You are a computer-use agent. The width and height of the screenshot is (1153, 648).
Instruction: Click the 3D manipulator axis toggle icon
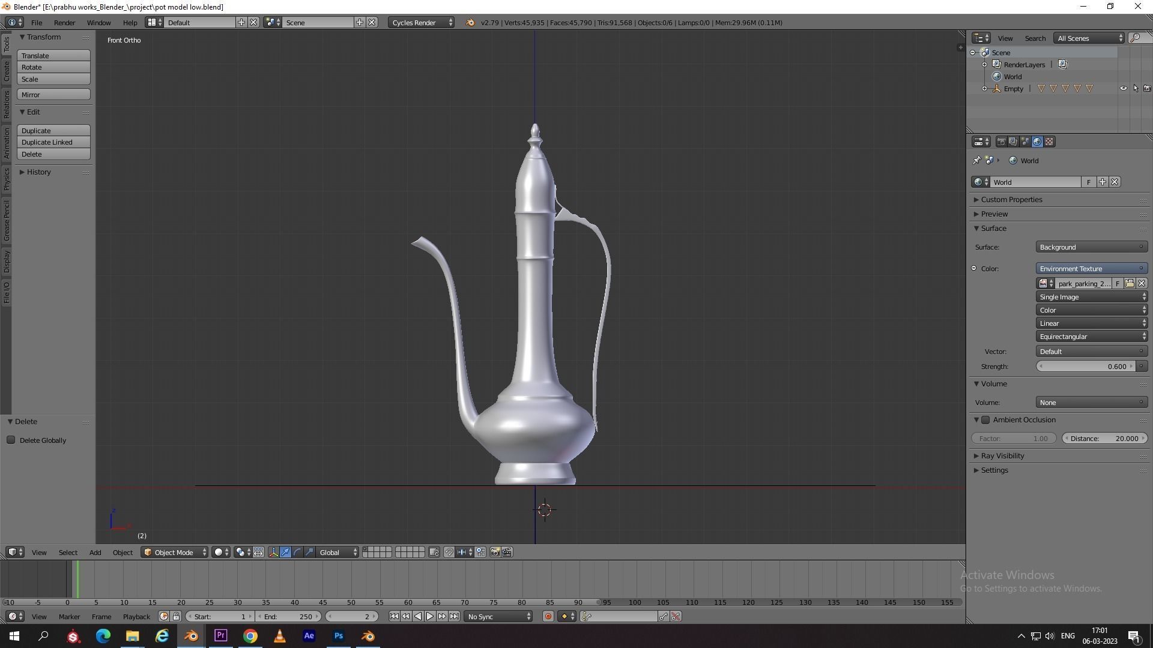(x=273, y=553)
